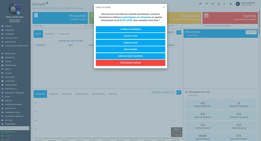Click the Horodateur clock icon in sidebar
Screen dimensions: 261x141
[x=2, y=42]
